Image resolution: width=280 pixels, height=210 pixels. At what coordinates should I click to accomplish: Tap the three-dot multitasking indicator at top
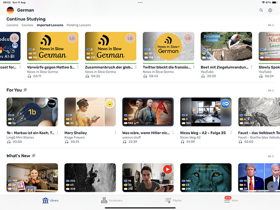point(140,3)
